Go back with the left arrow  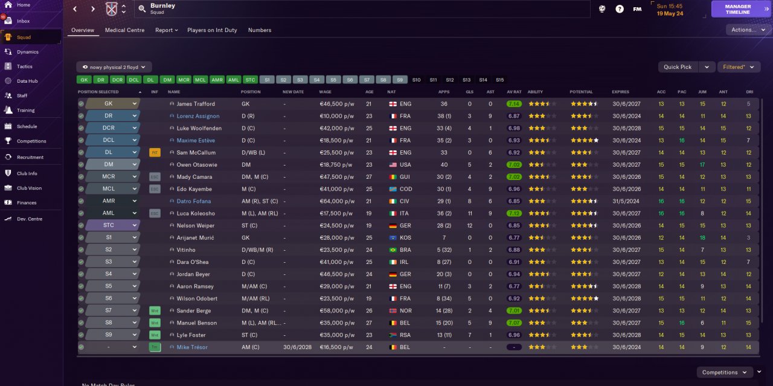75,9
